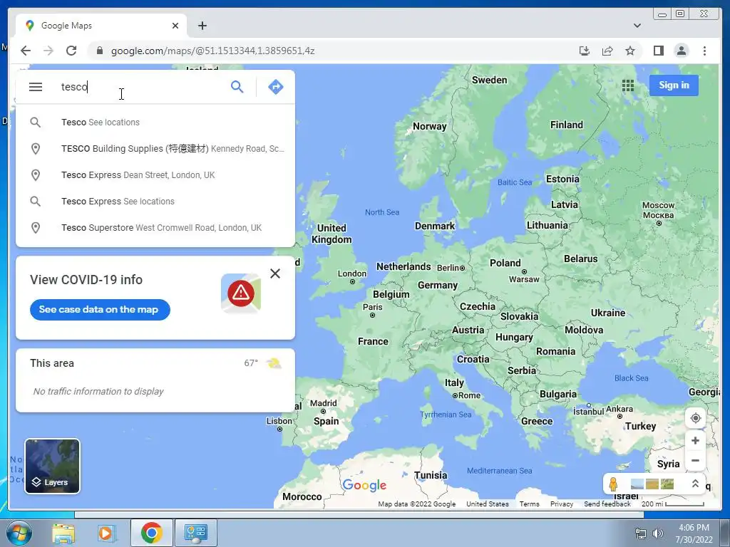
Task: Open Directions with the blue arrow icon
Action: (276, 86)
